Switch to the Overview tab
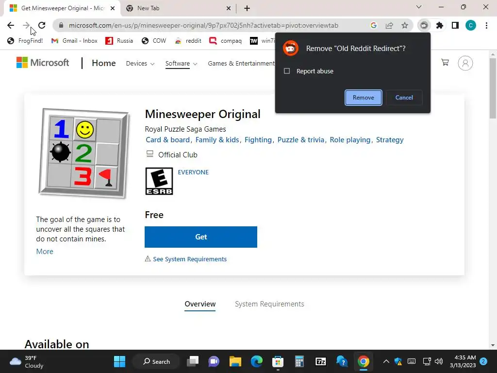This screenshot has height=373, width=497. pyautogui.click(x=200, y=304)
